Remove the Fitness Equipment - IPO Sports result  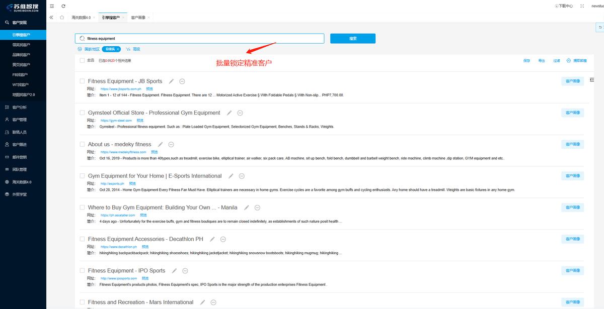click(x=185, y=270)
